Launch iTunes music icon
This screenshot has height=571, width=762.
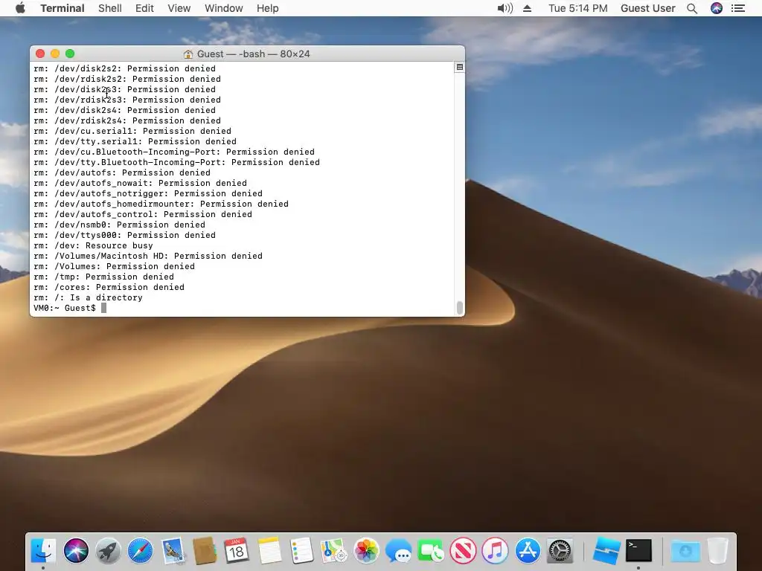coord(495,551)
